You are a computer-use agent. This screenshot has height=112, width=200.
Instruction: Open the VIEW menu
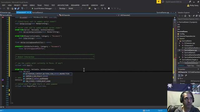click(x=10, y=5)
